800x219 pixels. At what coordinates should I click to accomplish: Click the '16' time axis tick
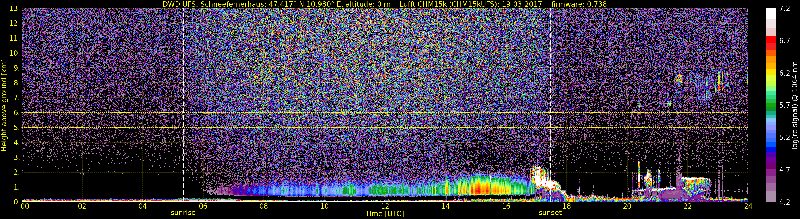tap(506, 206)
